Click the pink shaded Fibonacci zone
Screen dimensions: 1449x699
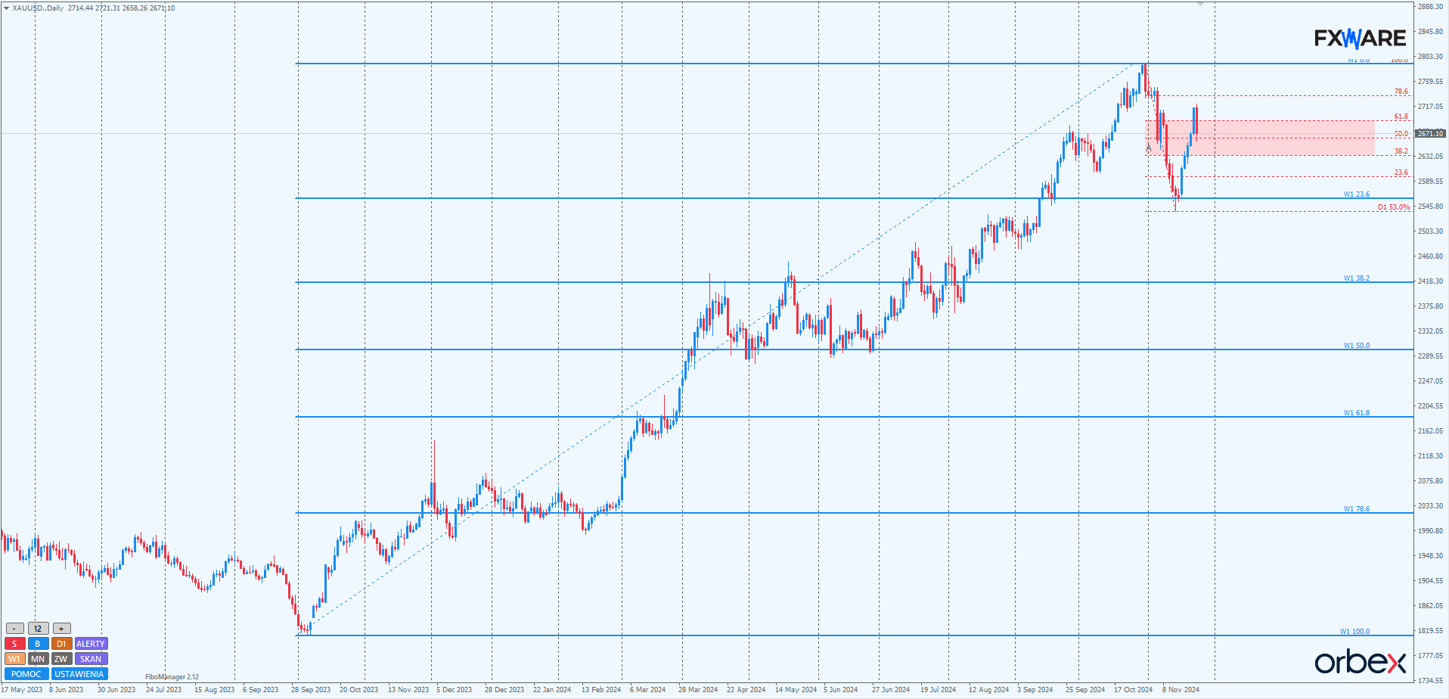click(1286, 138)
